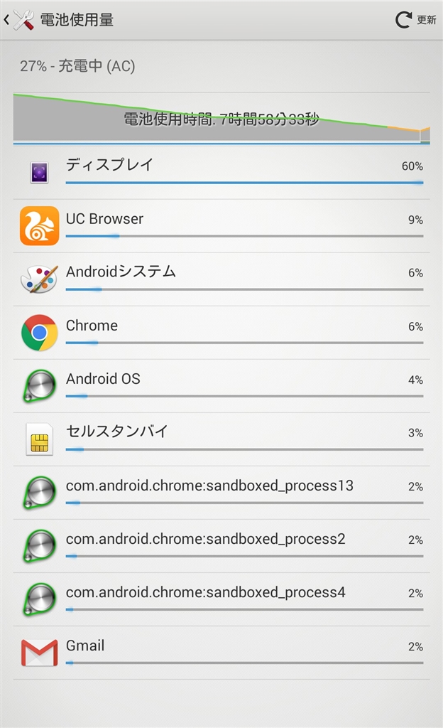The width and height of the screenshot is (443, 728).
Task: Click the ディスプレイ 60% usage bar
Action: 244,183
